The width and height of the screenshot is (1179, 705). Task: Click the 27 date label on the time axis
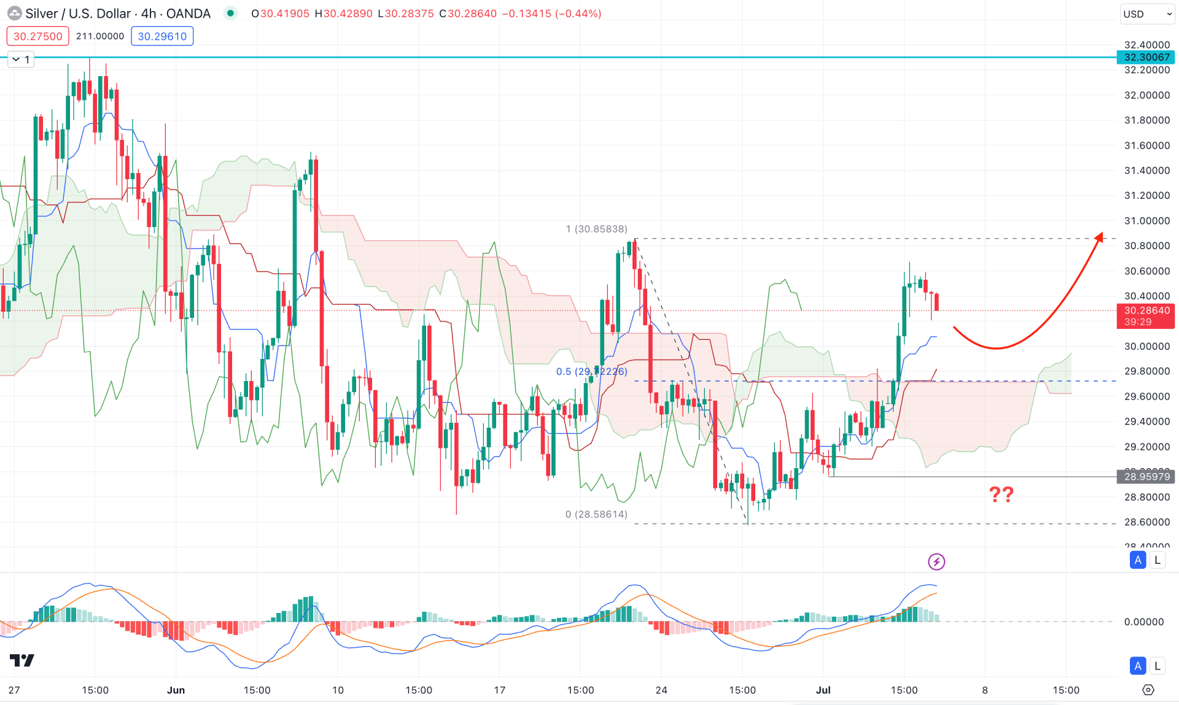[14, 690]
